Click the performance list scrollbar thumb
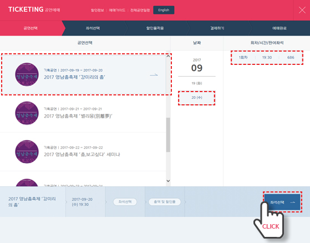Viewport: 310px width, 243px height. pos(168,135)
